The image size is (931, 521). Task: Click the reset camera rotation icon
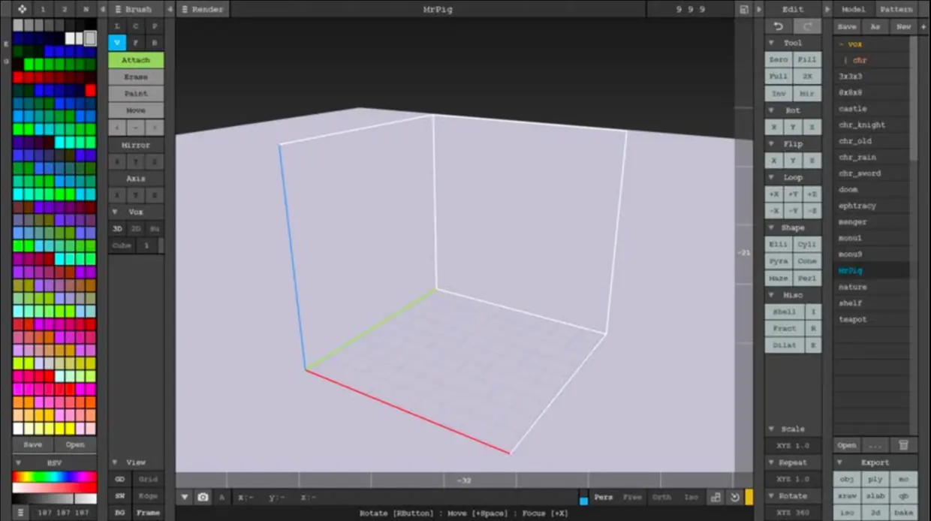click(x=734, y=497)
